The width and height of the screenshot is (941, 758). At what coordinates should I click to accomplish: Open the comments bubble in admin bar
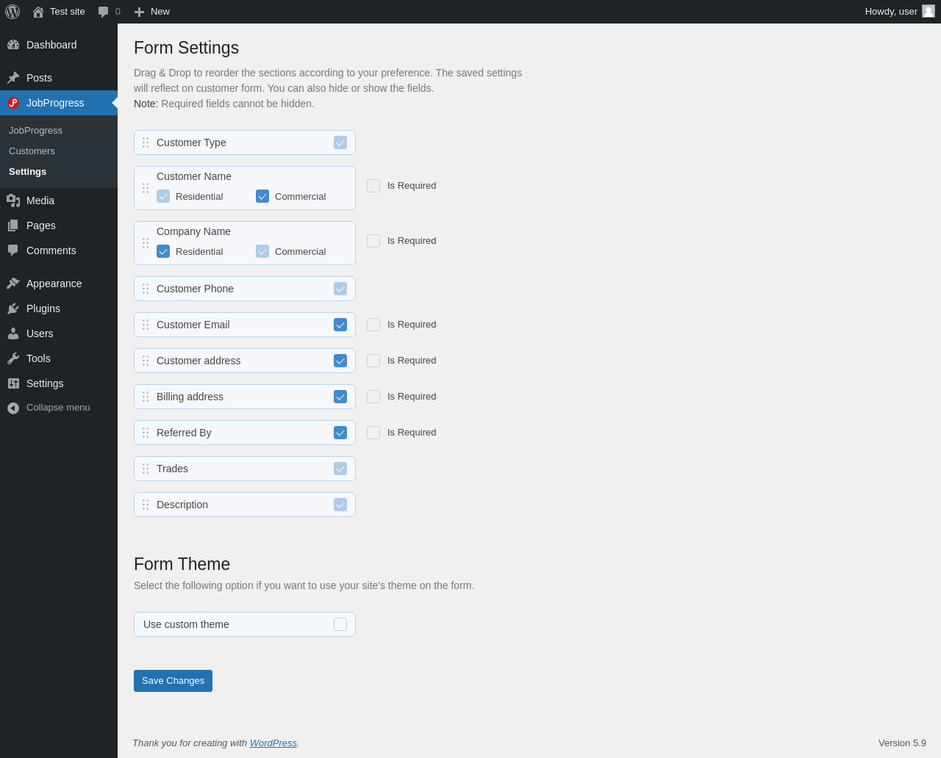(x=104, y=12)
